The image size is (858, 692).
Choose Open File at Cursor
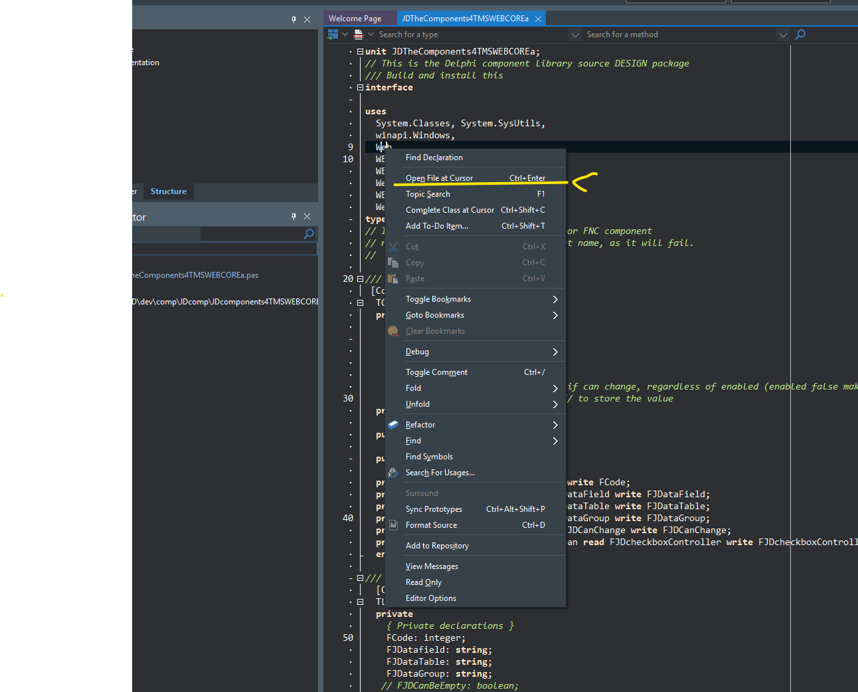click(440, 178)
